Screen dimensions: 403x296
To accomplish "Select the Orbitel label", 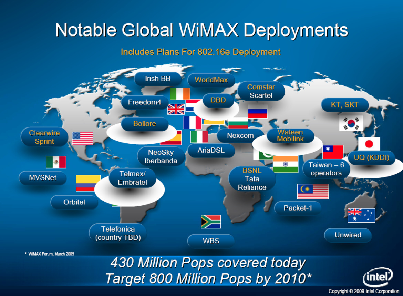I will [x=74, y=202].
